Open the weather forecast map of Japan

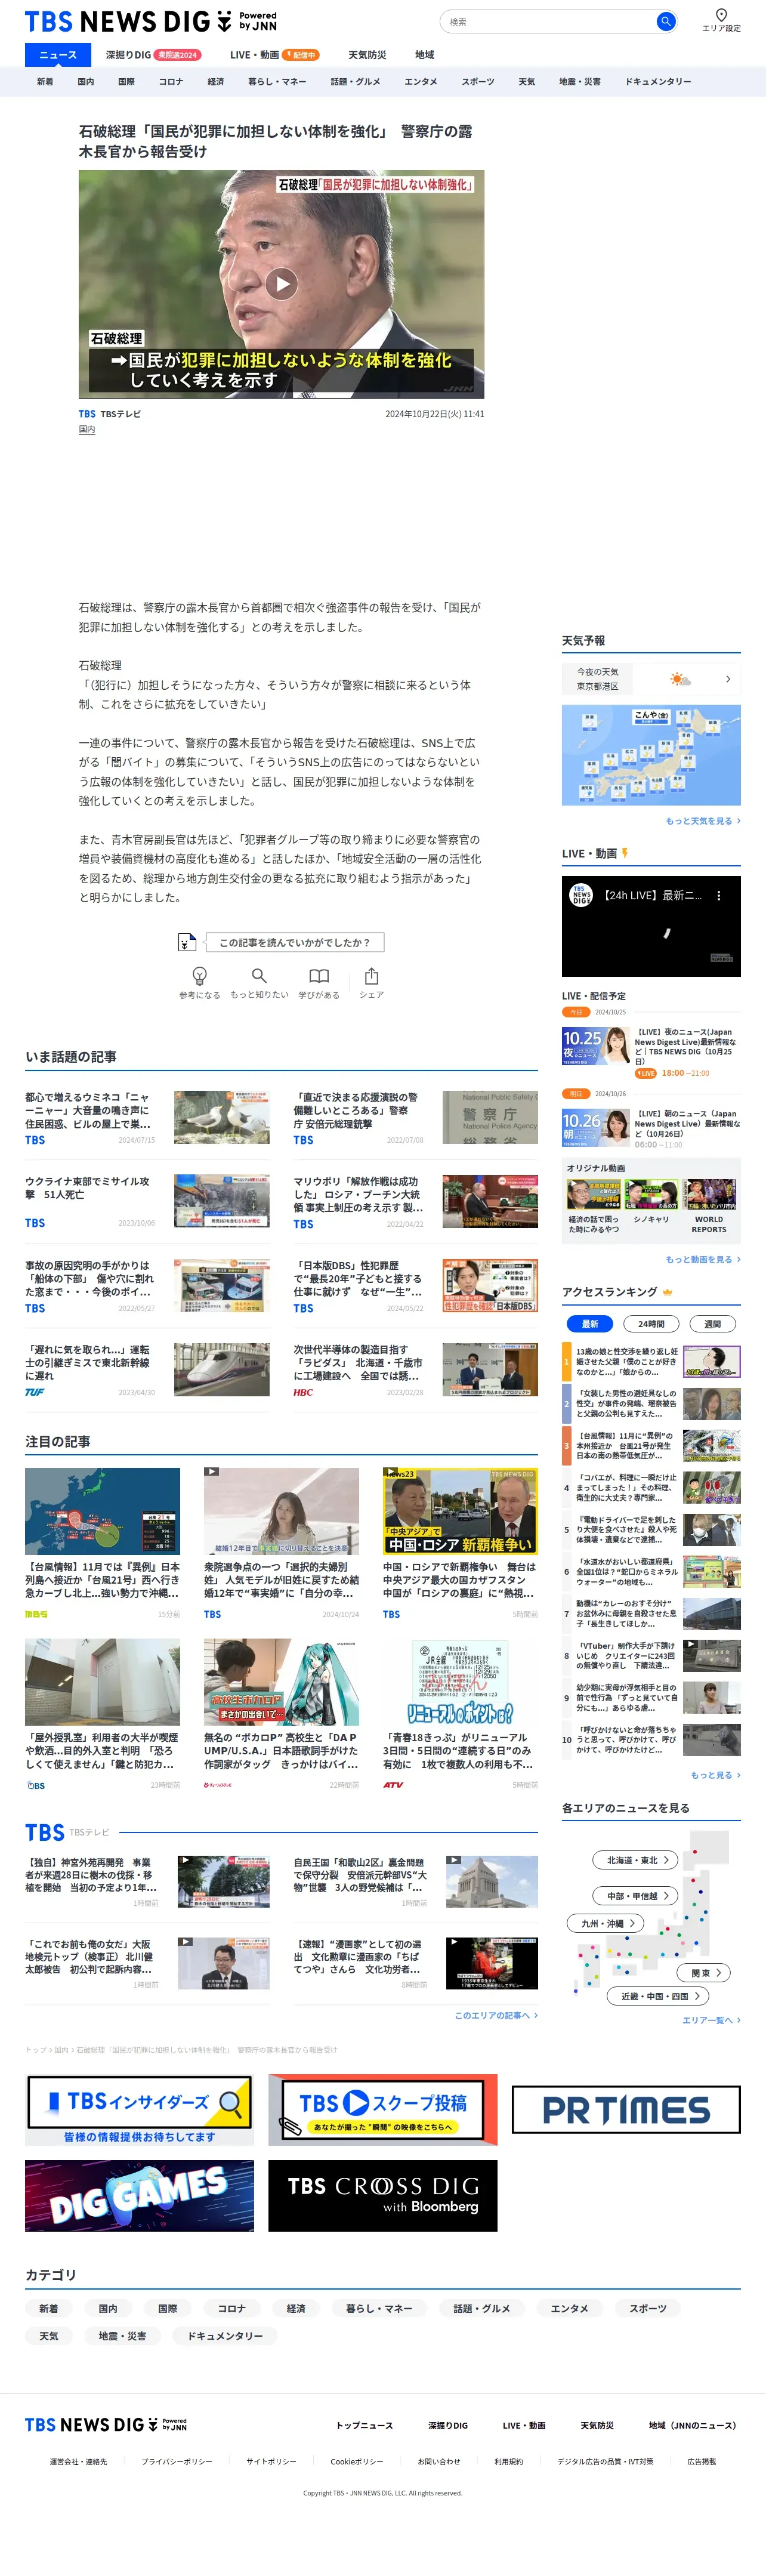coord(651,755)
